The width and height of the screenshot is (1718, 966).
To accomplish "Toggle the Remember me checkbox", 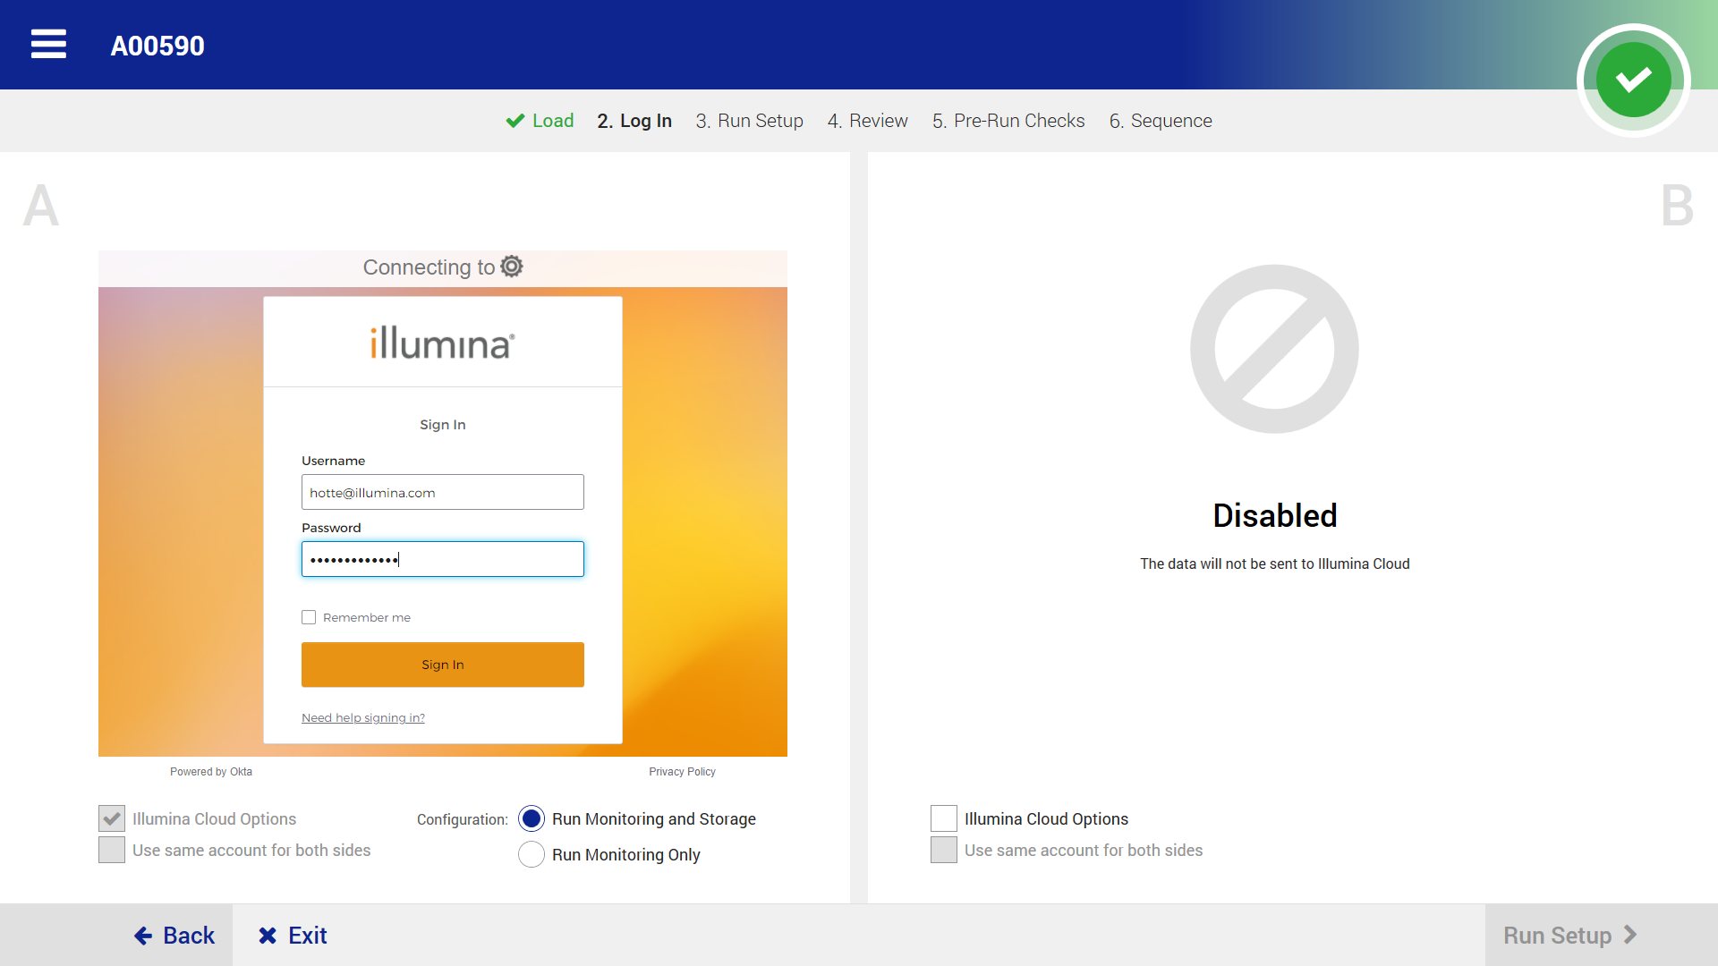I will tap(309, 617).
